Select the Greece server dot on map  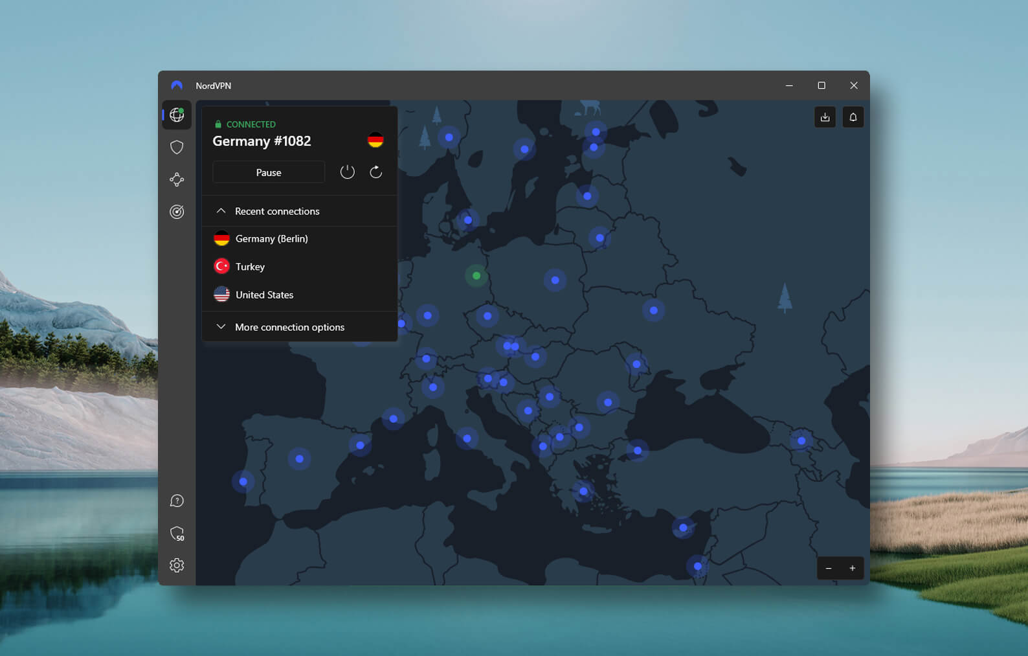583,492
